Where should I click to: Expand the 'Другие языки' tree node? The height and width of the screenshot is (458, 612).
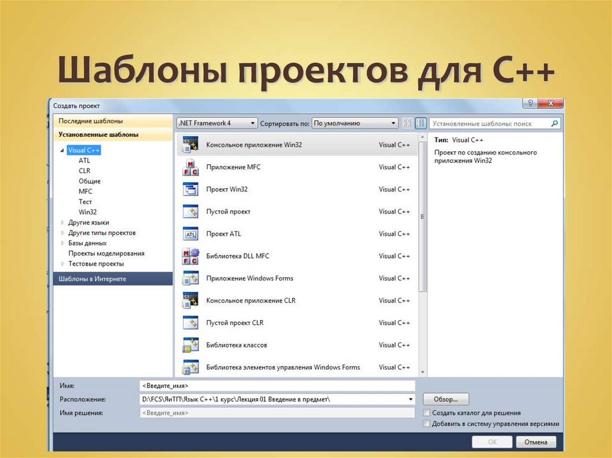click(62, 223)
